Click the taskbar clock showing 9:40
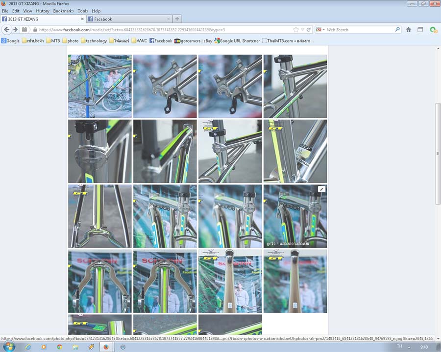Viewport: 441px width, 352px height. click(x=424, y=347)
